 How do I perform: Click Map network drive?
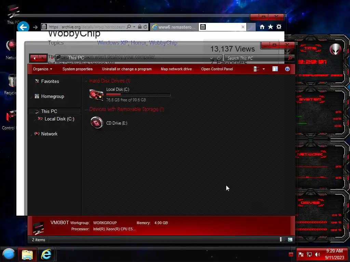pyautogui.click(x=176, y=69)
